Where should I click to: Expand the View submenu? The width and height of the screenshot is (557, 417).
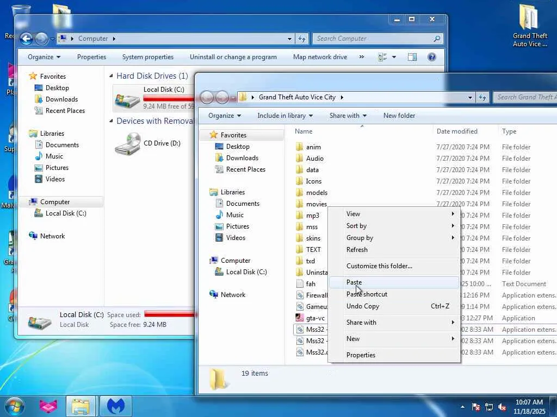[x=394, y=214]
